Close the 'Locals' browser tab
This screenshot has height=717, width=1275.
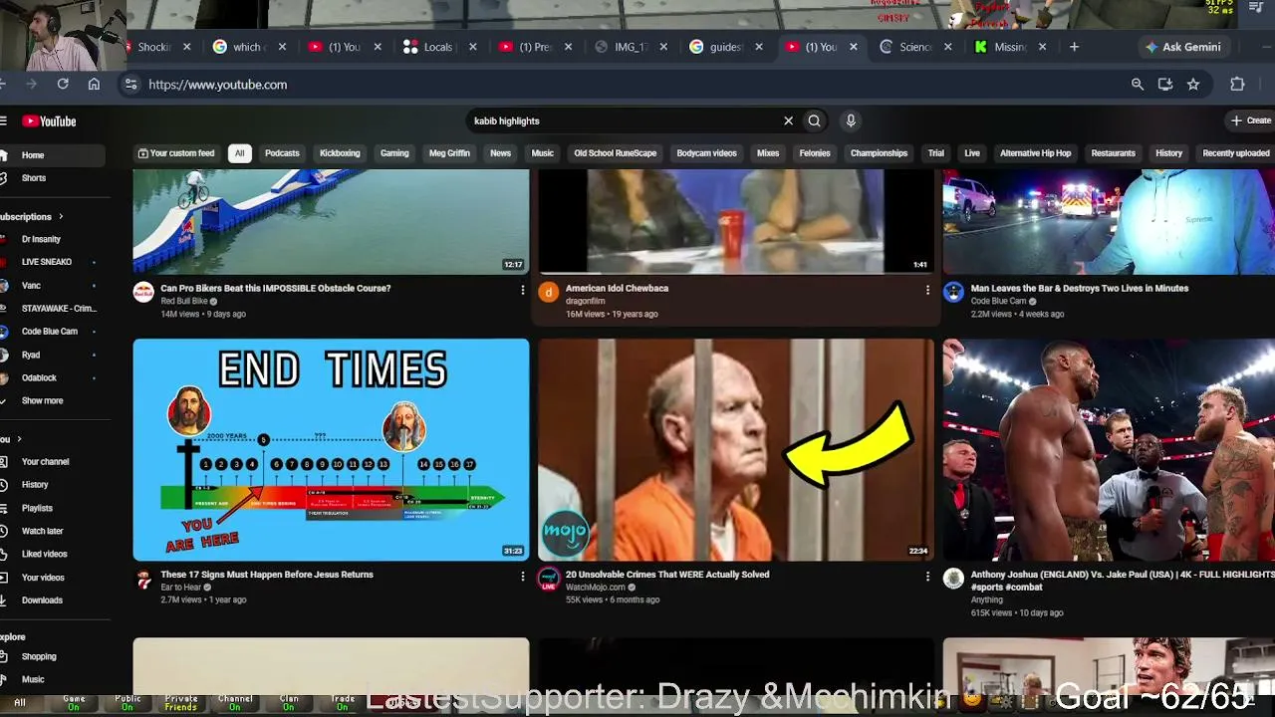(473, 47)
